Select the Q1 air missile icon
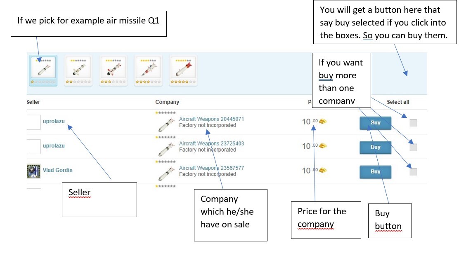This screenshot has height=262, width=466. click(43, 70)
